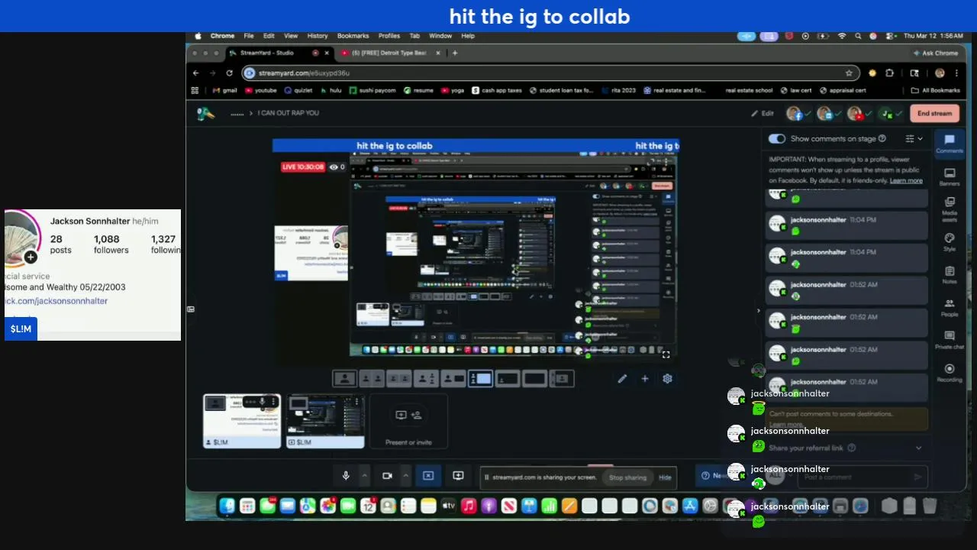Select the single-person layout
Screen dimensions: 977x550
pyautogui.click(x=345, y=378)
